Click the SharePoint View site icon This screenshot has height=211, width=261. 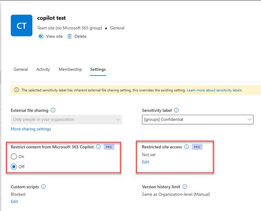41,37
